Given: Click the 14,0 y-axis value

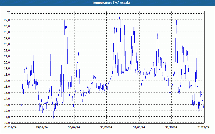Looking at the screenshot, I should (x=7, y=99).
